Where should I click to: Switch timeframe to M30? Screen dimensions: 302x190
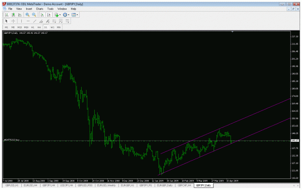point(26,27)
